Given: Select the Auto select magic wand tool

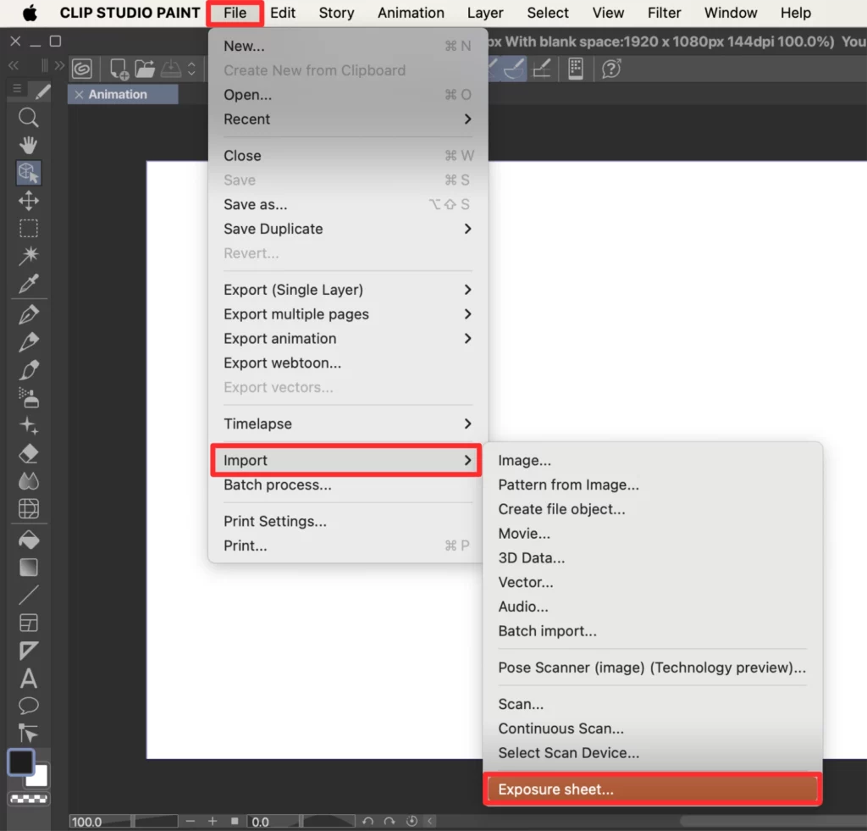Looking at the screenshot, I should coord(28,255).
